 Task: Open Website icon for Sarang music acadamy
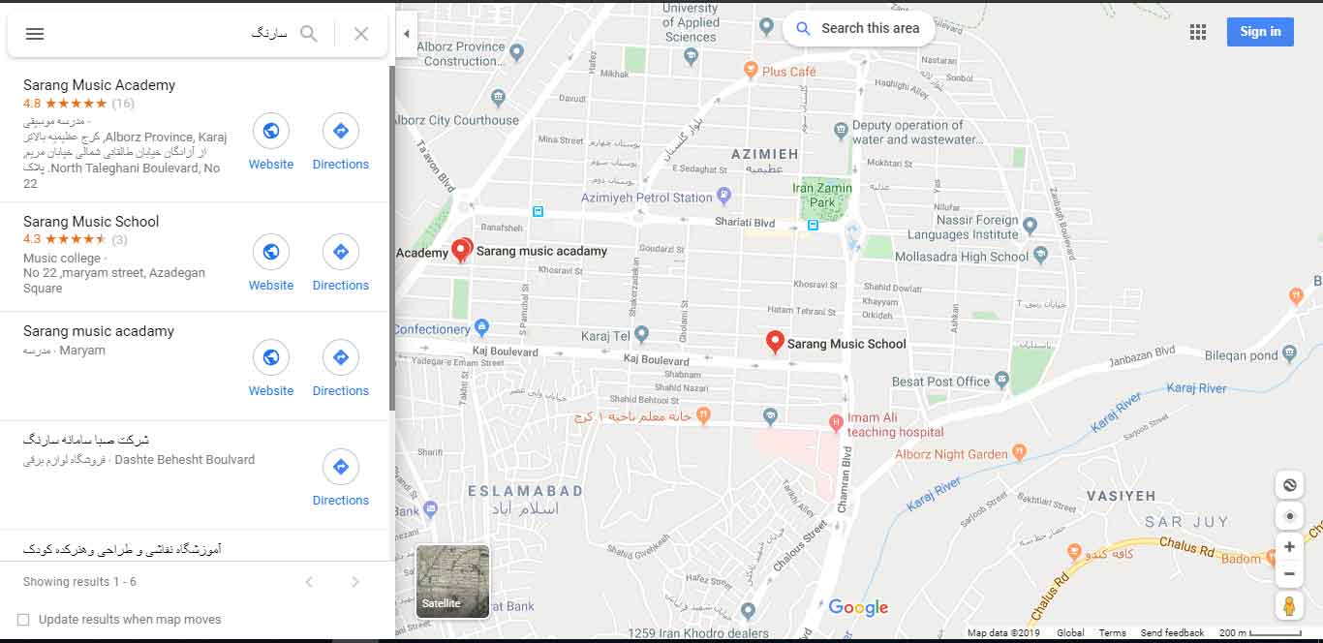tap(271, 357)
